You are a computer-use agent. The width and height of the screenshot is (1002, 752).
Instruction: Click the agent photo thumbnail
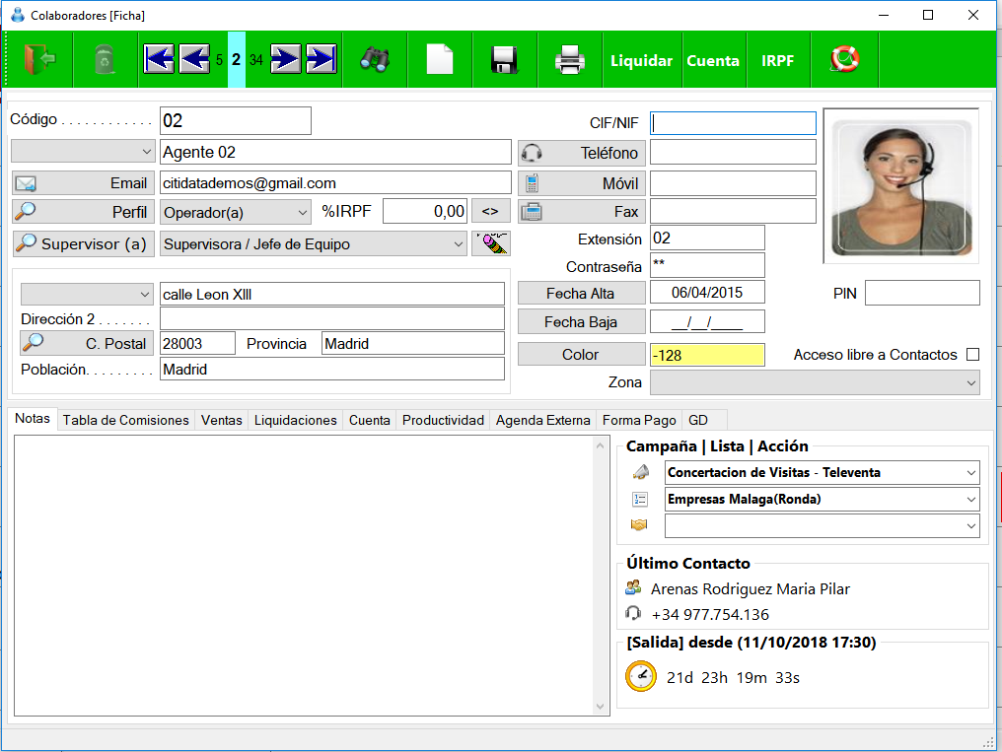pyautogui.click(x=901, y=185)
